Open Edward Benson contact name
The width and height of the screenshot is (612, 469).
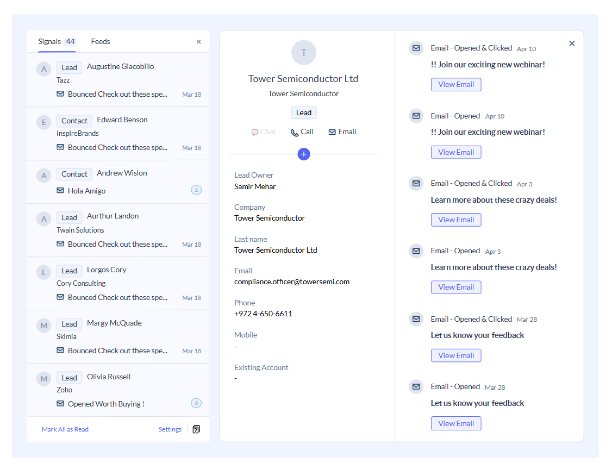tap(122, 120)
